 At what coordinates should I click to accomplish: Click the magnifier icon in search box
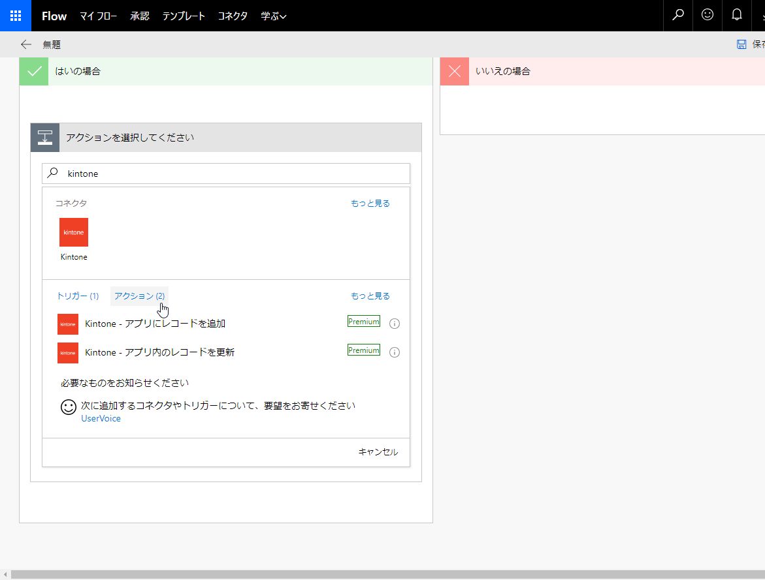[53, 173]
